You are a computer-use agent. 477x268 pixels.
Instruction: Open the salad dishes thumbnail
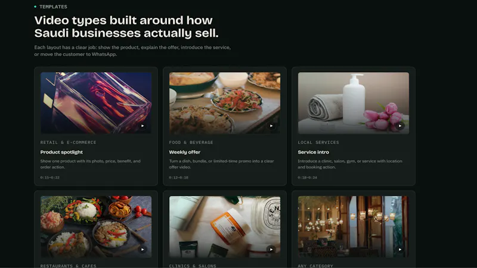225,102
